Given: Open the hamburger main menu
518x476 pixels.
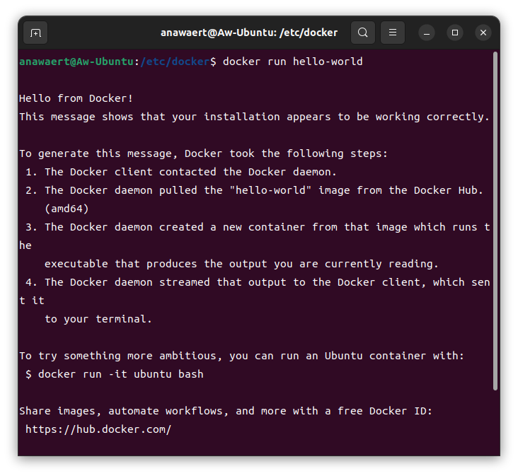Looking at the screenshot, I should tap(393, 33).
